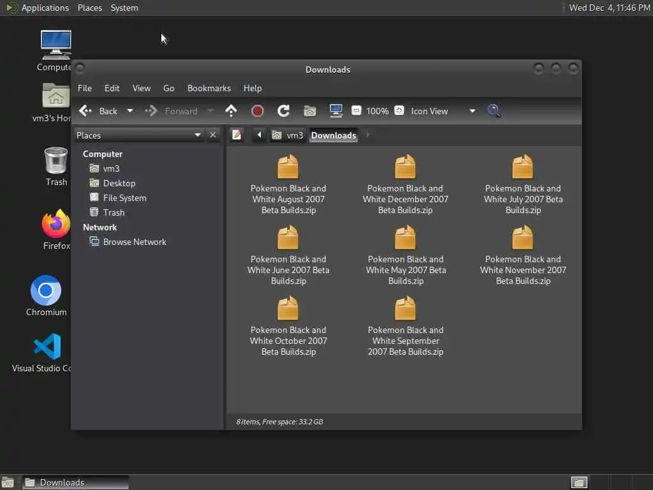Select Trash in the Places sidebar
Screen dimensions: 653x490
pyautogui.click(x=107, y=212)
